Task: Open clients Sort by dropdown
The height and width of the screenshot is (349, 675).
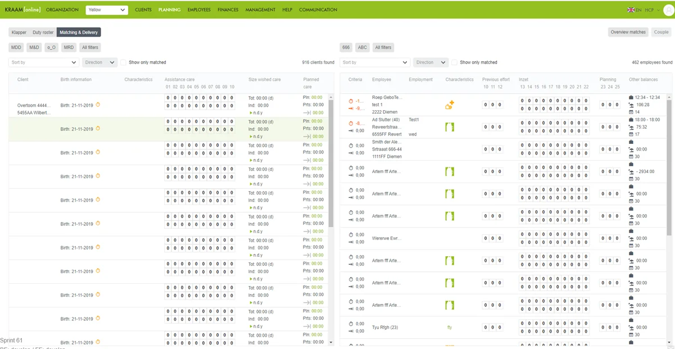Action: (43, 62)
